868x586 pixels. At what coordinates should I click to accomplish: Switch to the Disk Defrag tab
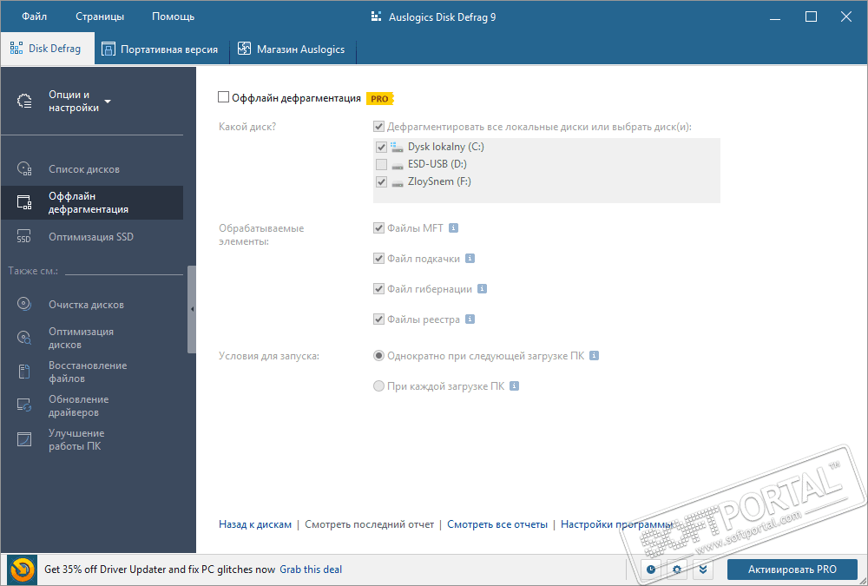[47, 49]
